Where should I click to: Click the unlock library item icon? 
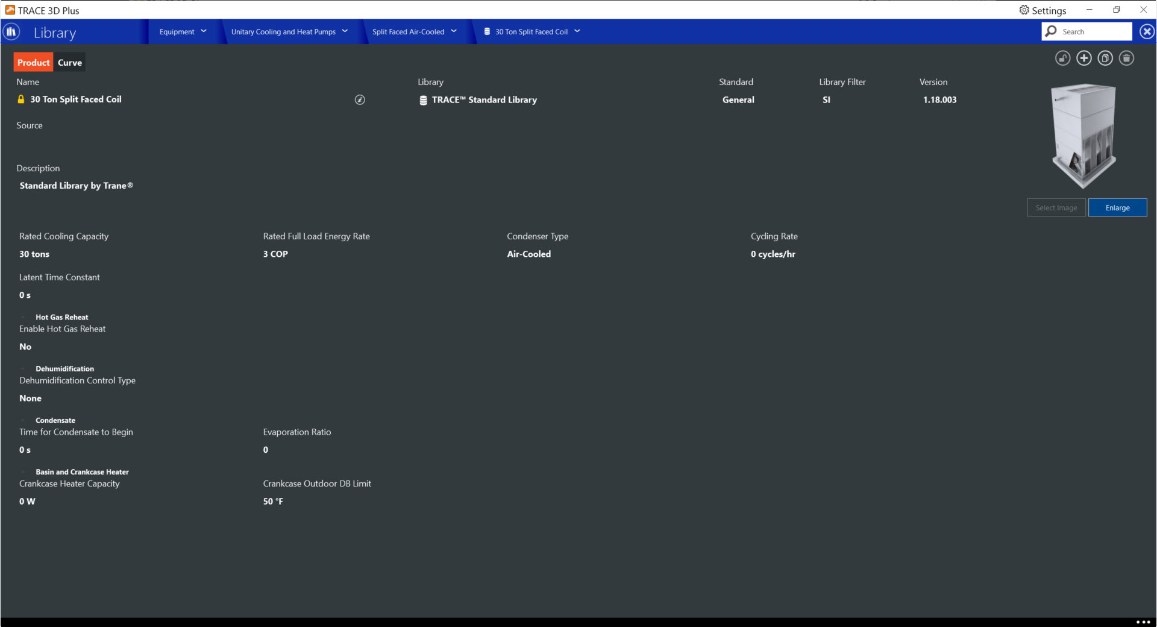coord(1062,58)
